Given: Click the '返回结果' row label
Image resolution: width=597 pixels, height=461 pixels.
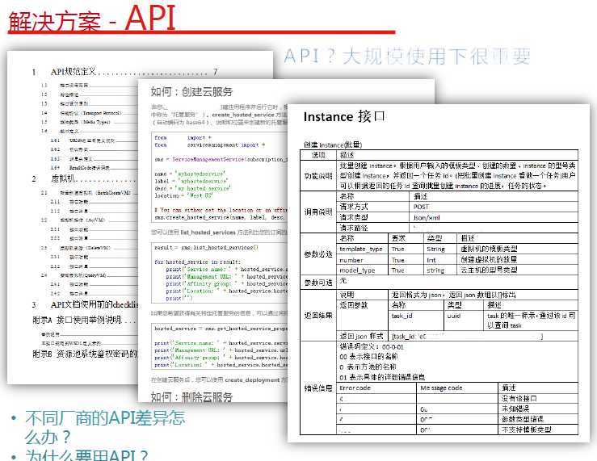Looking at the screenshot, I should [x=318, y=316].
